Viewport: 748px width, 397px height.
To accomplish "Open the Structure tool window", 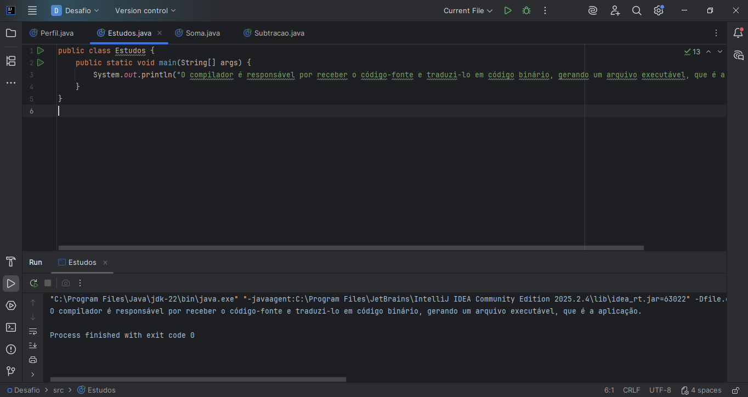I will (11, 61).
